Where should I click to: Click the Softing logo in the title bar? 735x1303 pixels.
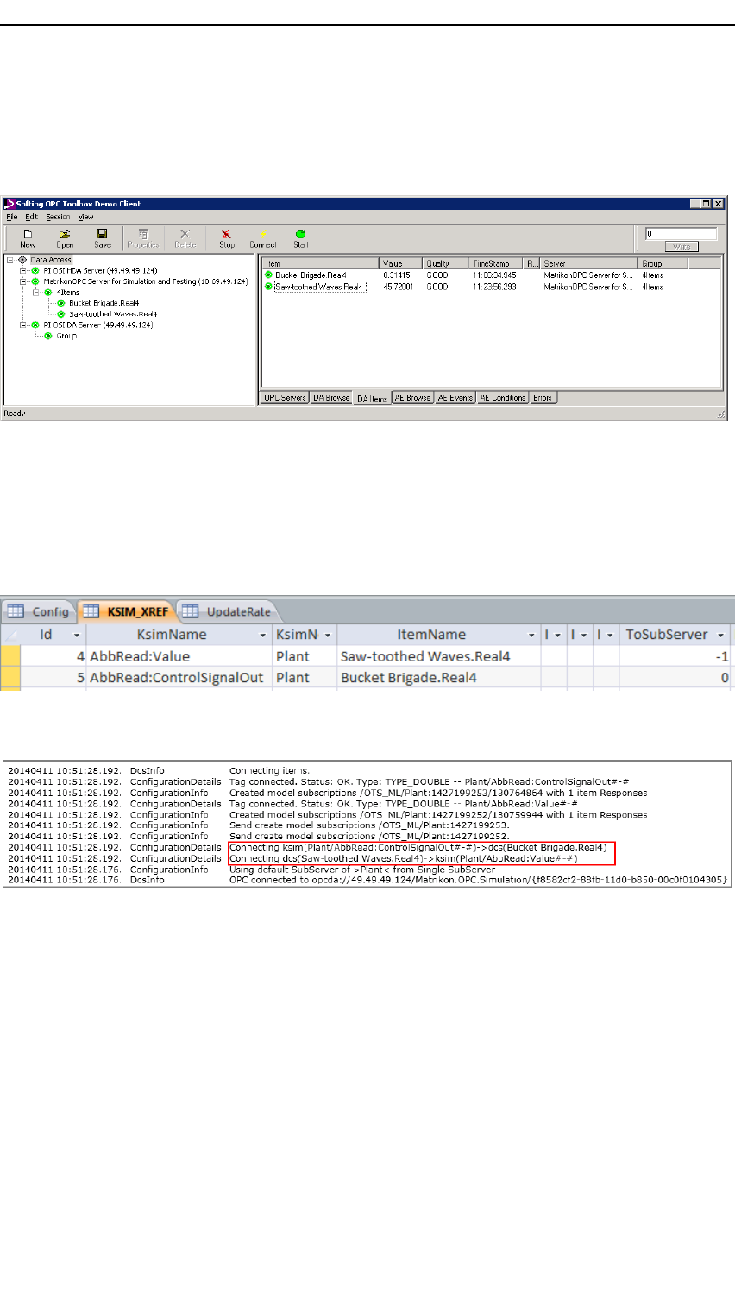coord(9,204)
